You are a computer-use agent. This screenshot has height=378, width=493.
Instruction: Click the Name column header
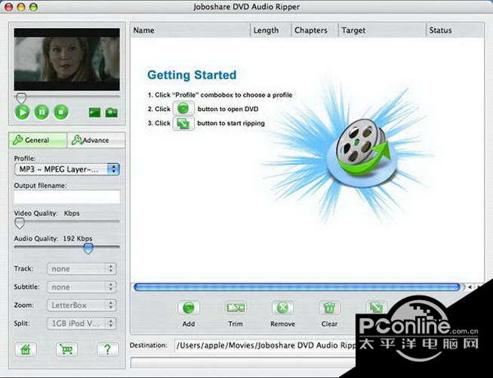click(x=190, y=30)
